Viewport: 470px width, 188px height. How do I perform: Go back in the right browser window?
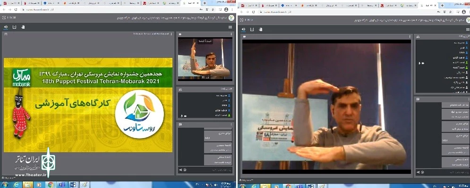[x=241, y=12]
